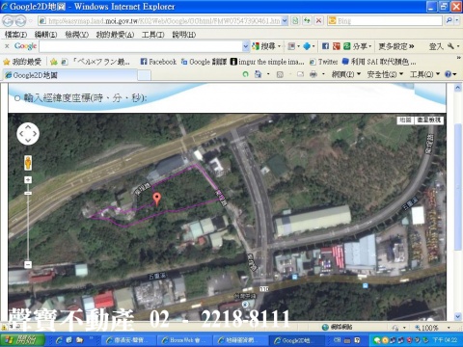Image resolution: width=463 pixels, height=347 pixels.
Task: Click the red location marker pin
Action: click(156, 199)
